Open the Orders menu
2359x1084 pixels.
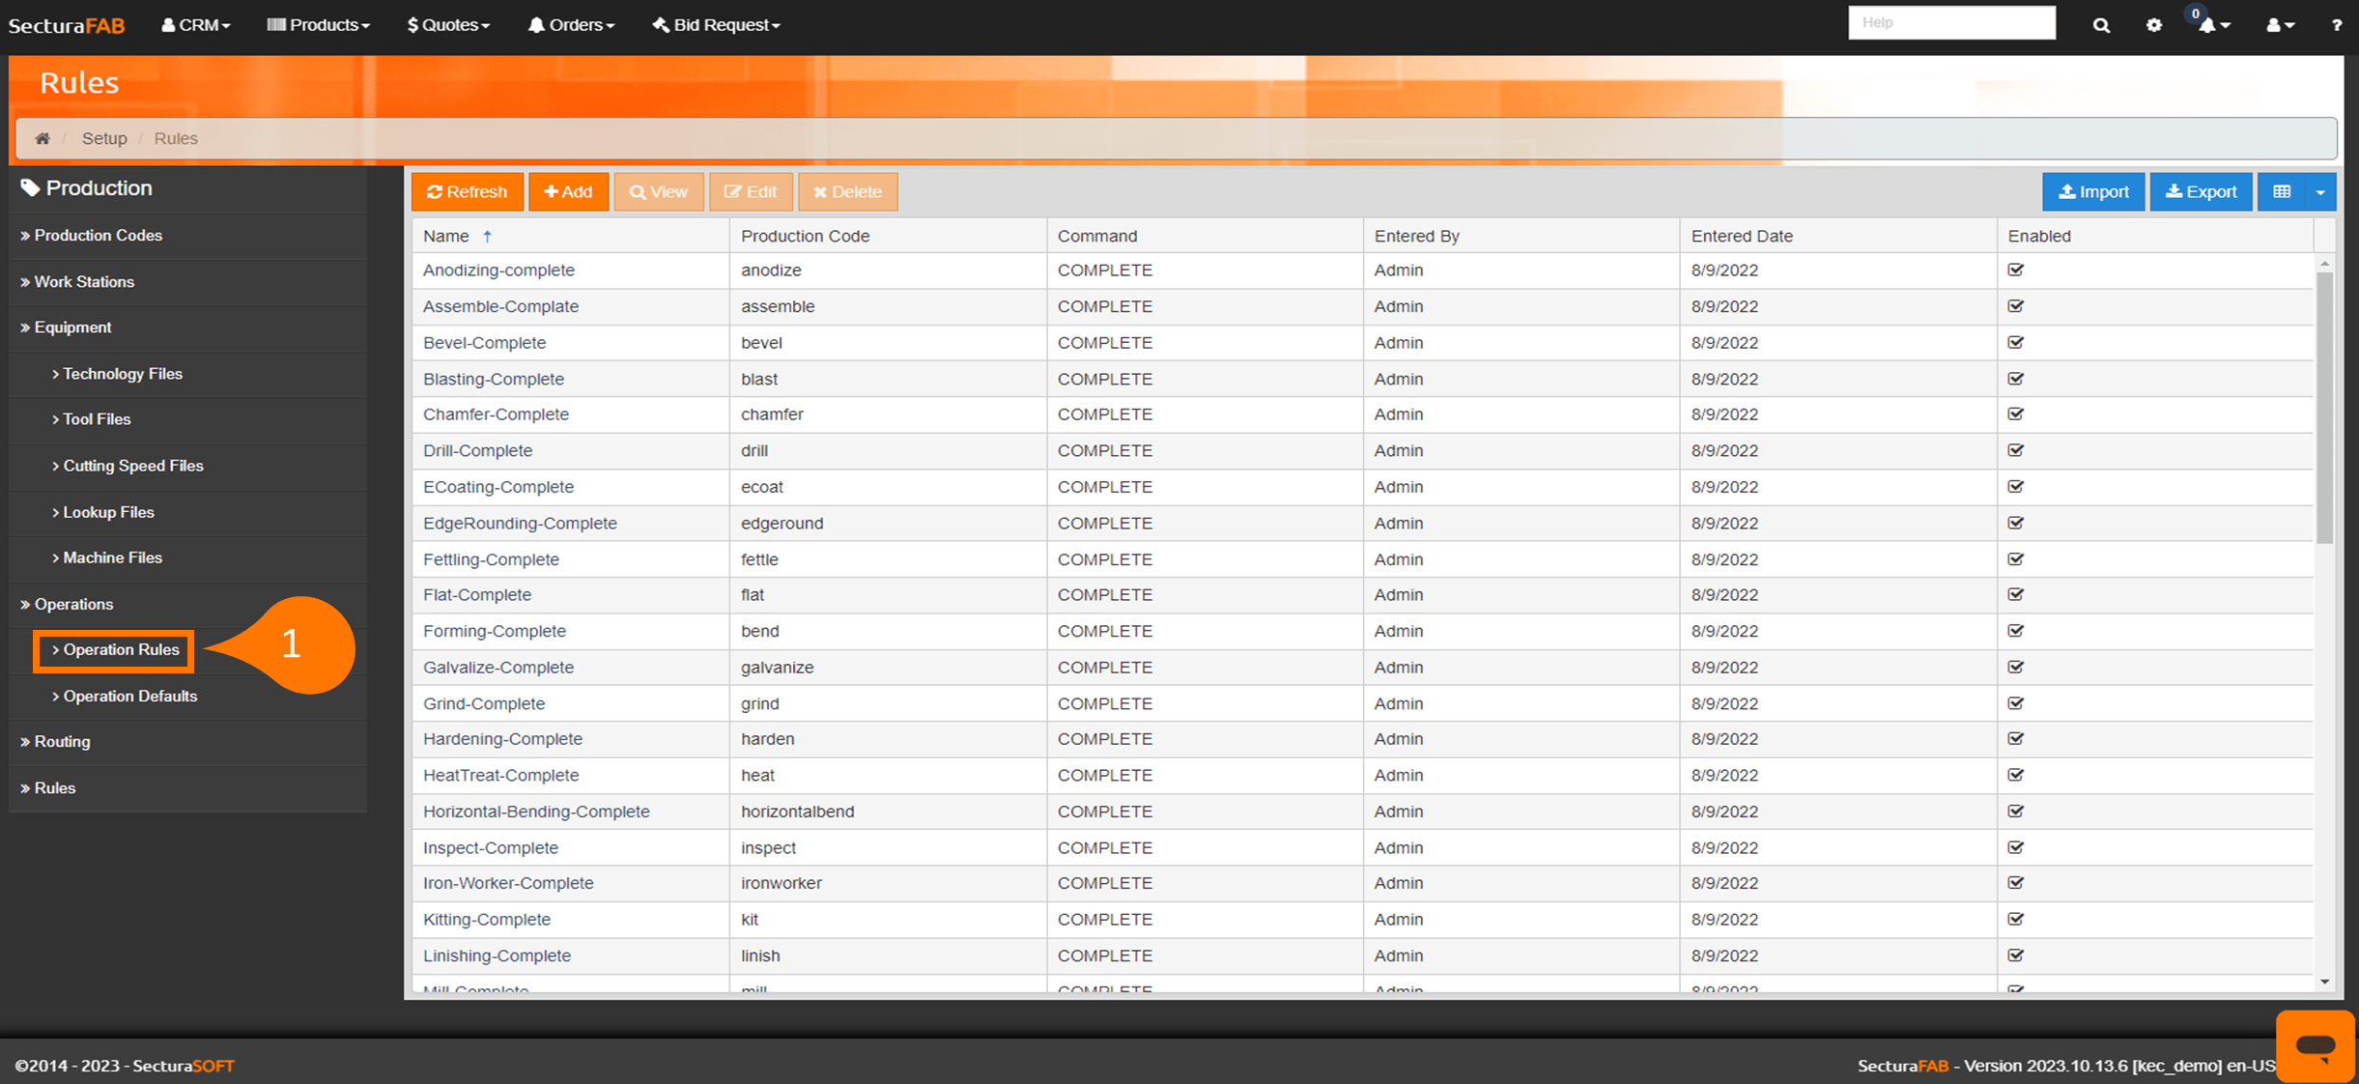[571, 24]
